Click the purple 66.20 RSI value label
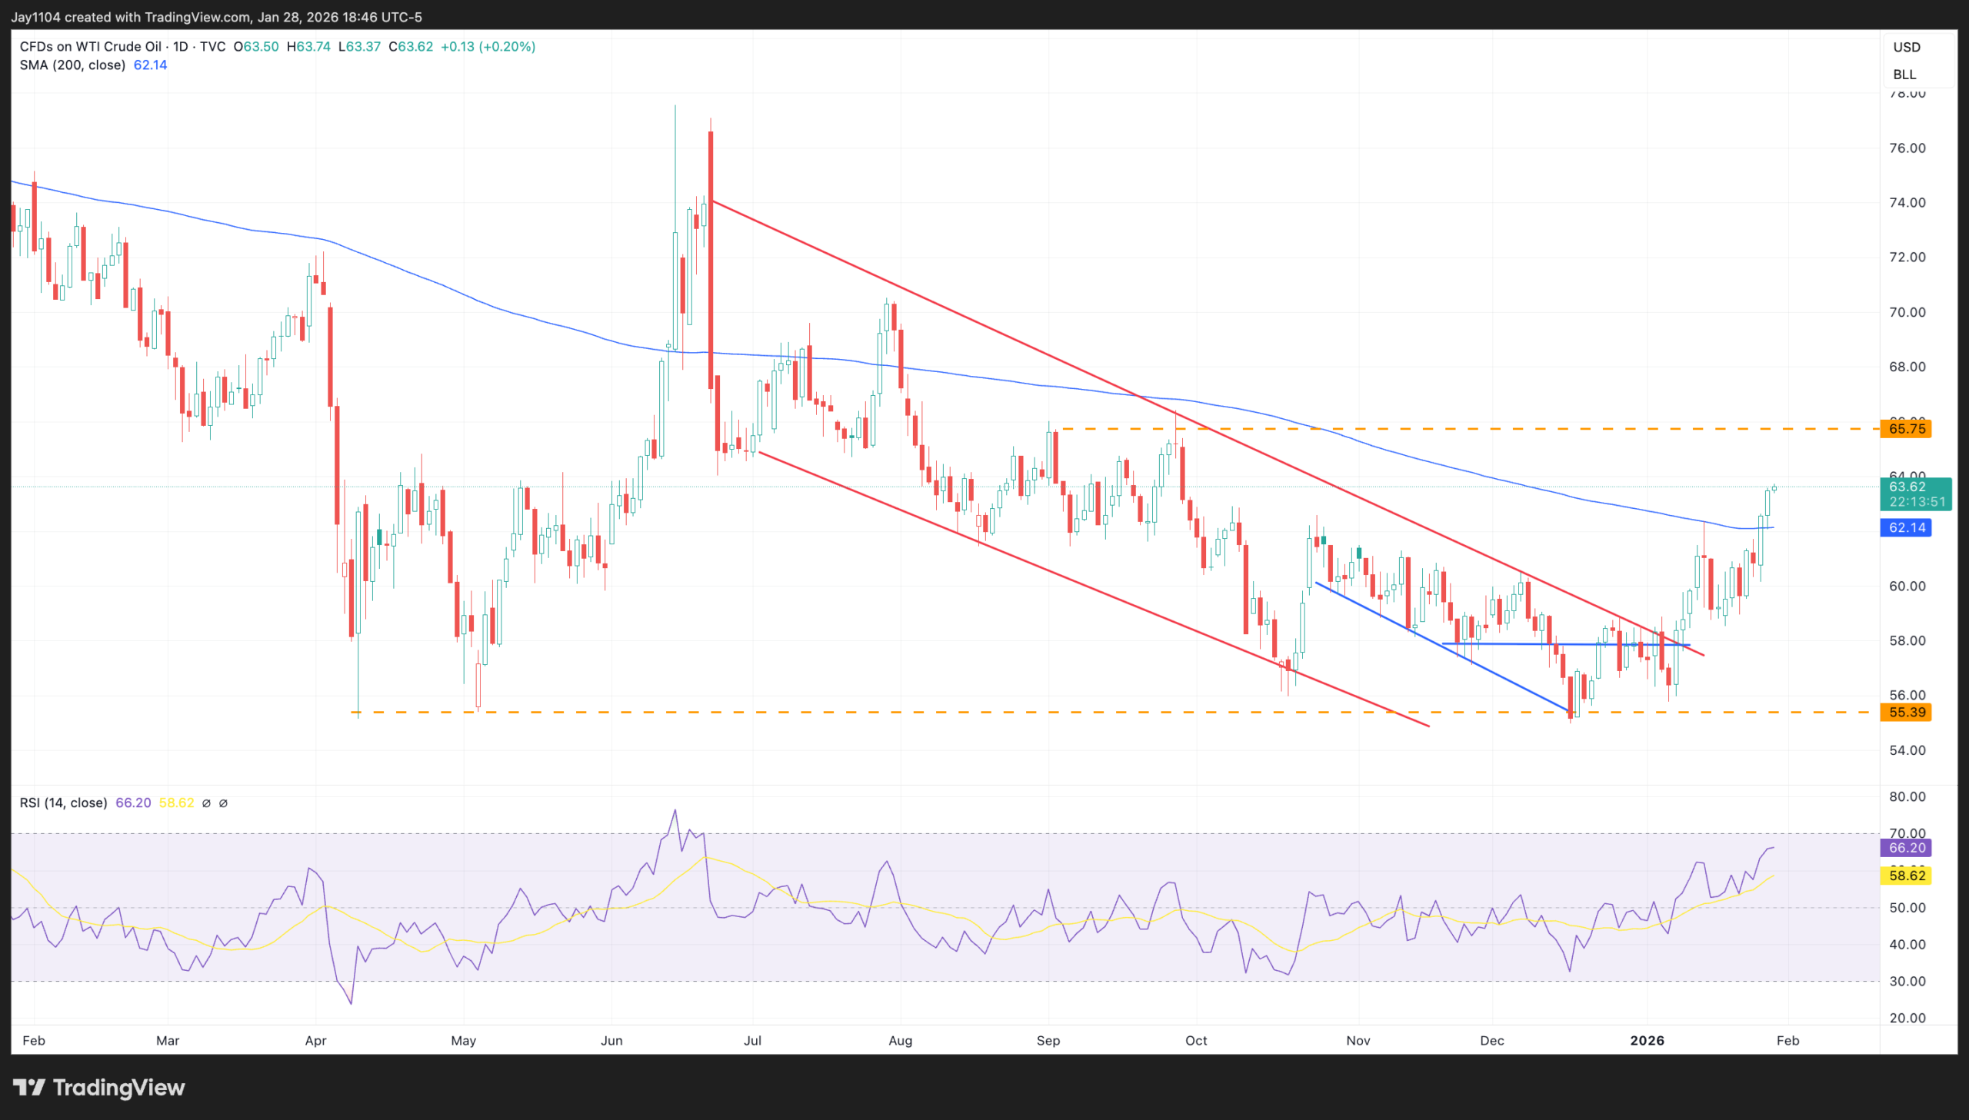The width and height of the screenshot is (1969, 1120). (1906, 848)
